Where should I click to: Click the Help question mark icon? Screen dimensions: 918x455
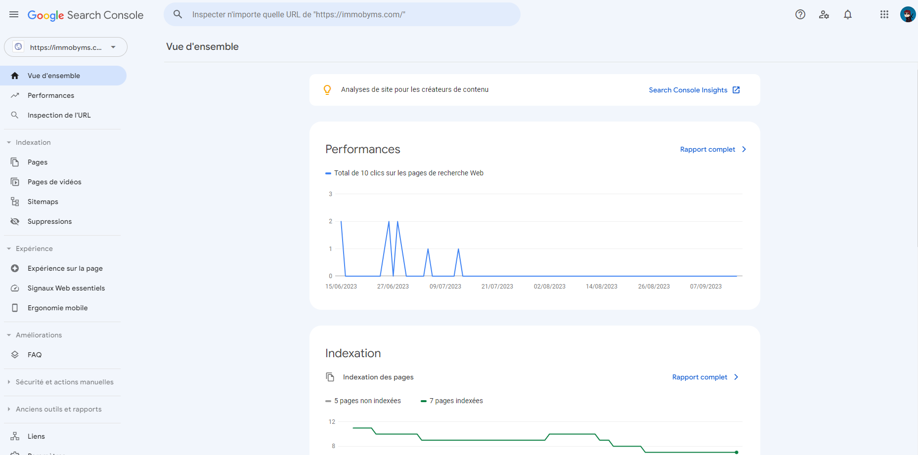[800, 15]
